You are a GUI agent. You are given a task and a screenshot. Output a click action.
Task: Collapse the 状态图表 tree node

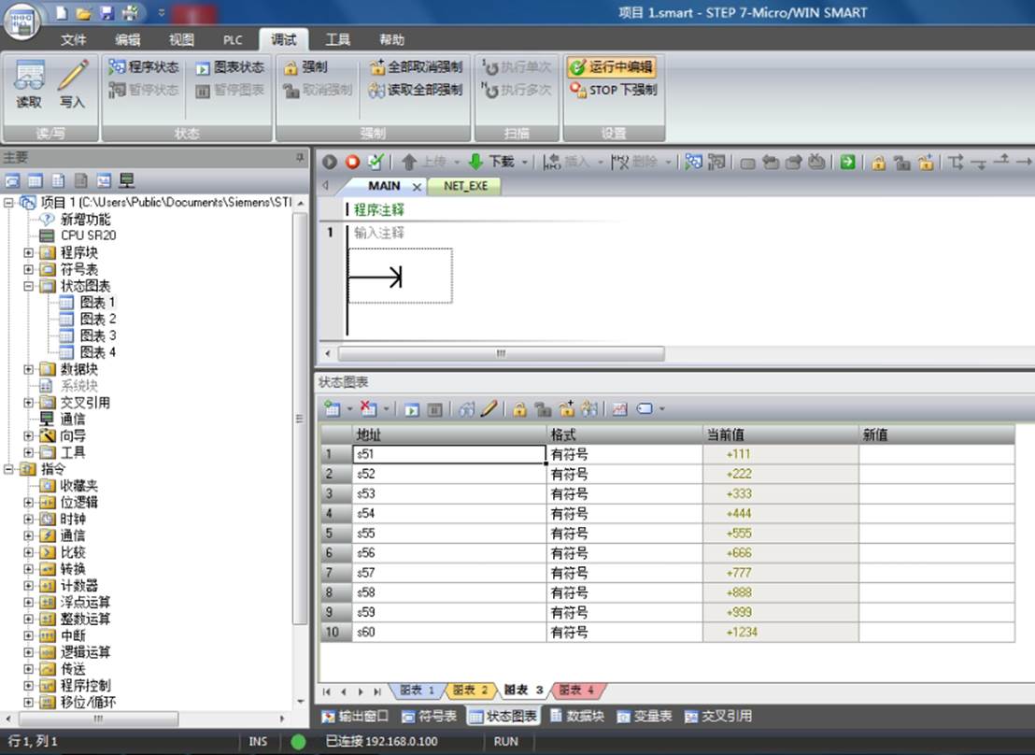28,286
